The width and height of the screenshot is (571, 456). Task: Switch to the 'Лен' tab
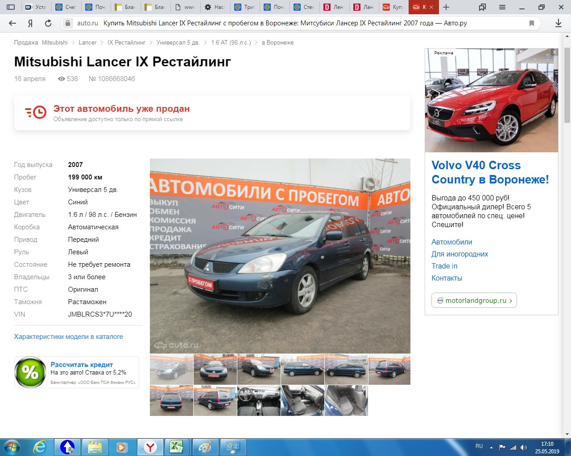tap(334, 7)
